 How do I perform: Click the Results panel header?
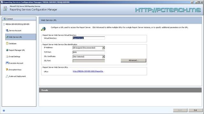[120, 90]
